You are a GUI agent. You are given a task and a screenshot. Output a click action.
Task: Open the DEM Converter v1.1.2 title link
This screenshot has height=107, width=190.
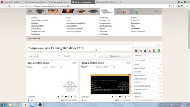click(x=38, y=63)
